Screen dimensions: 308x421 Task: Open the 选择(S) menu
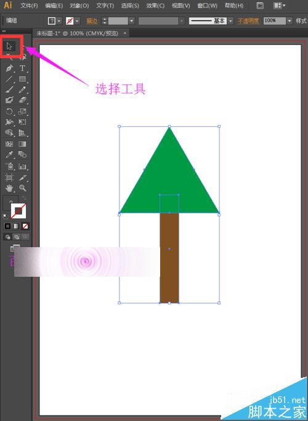pyautogui.click(x=130, y=6)
